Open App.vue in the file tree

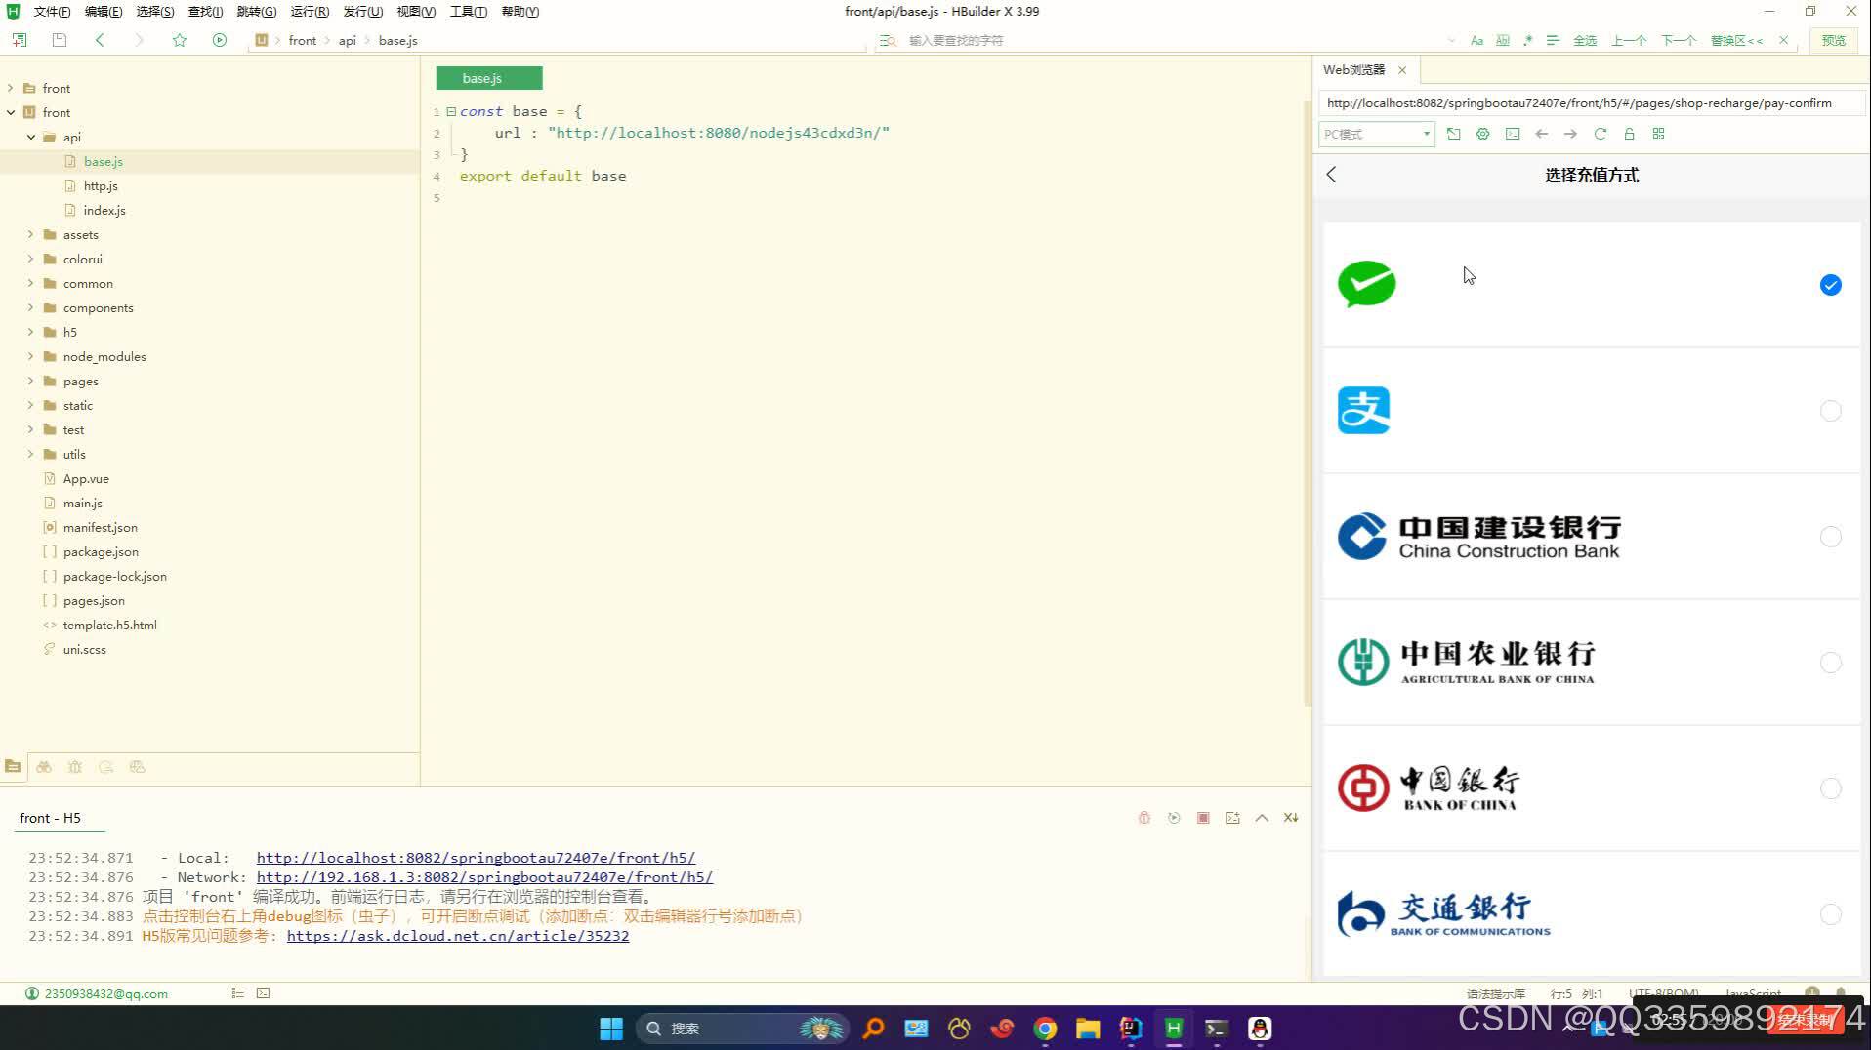(86, 478)
